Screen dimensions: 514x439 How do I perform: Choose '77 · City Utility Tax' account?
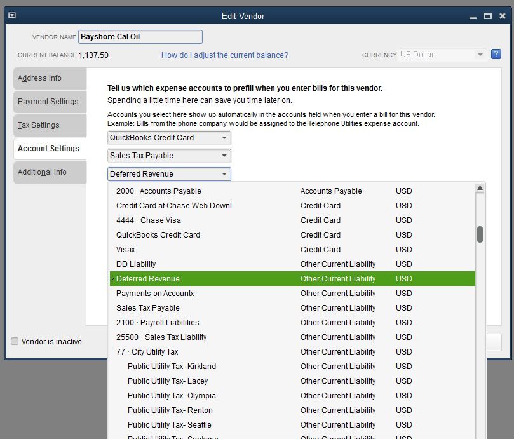click(292, 351)
